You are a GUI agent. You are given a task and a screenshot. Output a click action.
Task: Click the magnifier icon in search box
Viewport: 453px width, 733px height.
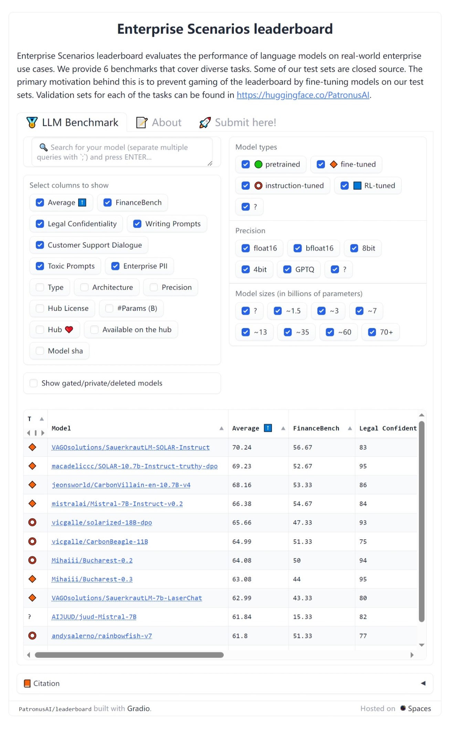point(43,147)
